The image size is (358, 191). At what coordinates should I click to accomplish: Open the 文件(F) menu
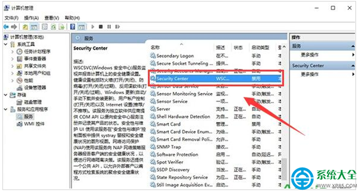point(11,18)
